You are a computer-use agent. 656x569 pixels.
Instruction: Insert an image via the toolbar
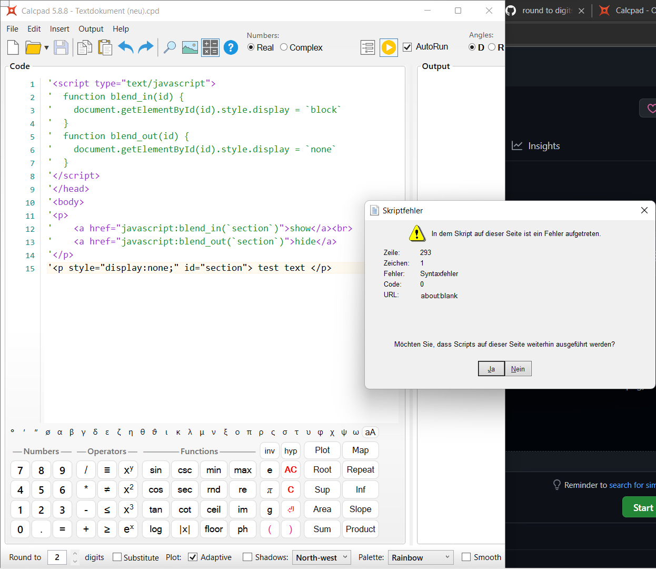tap(190, 47)
